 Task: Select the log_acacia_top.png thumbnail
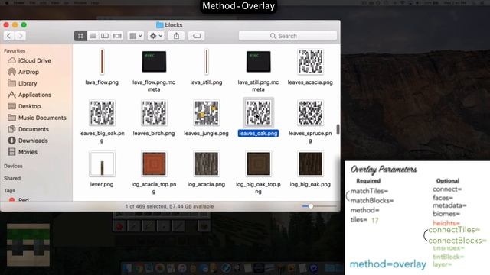coord(154,163)
